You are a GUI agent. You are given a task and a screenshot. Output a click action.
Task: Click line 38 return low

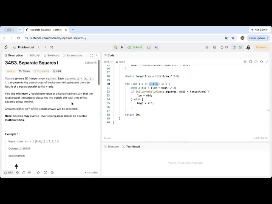point(133,115)
